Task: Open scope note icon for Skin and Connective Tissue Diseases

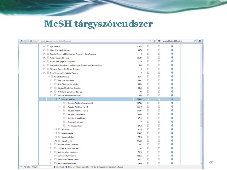Action: pos(172,69)
